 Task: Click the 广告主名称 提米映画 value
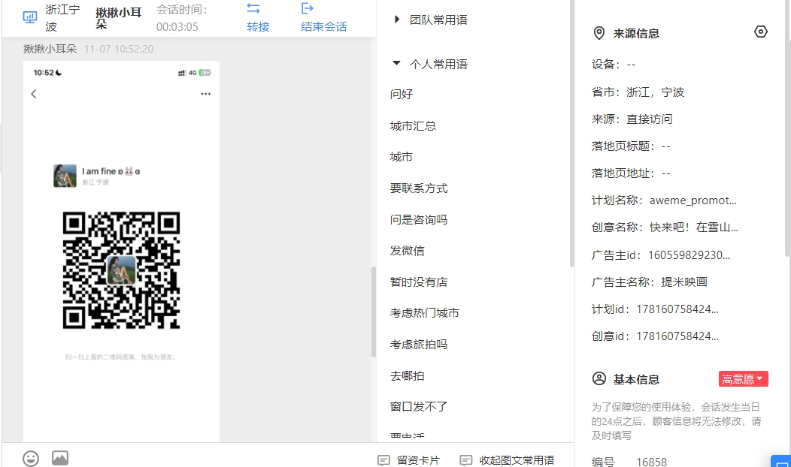[684, 282]
